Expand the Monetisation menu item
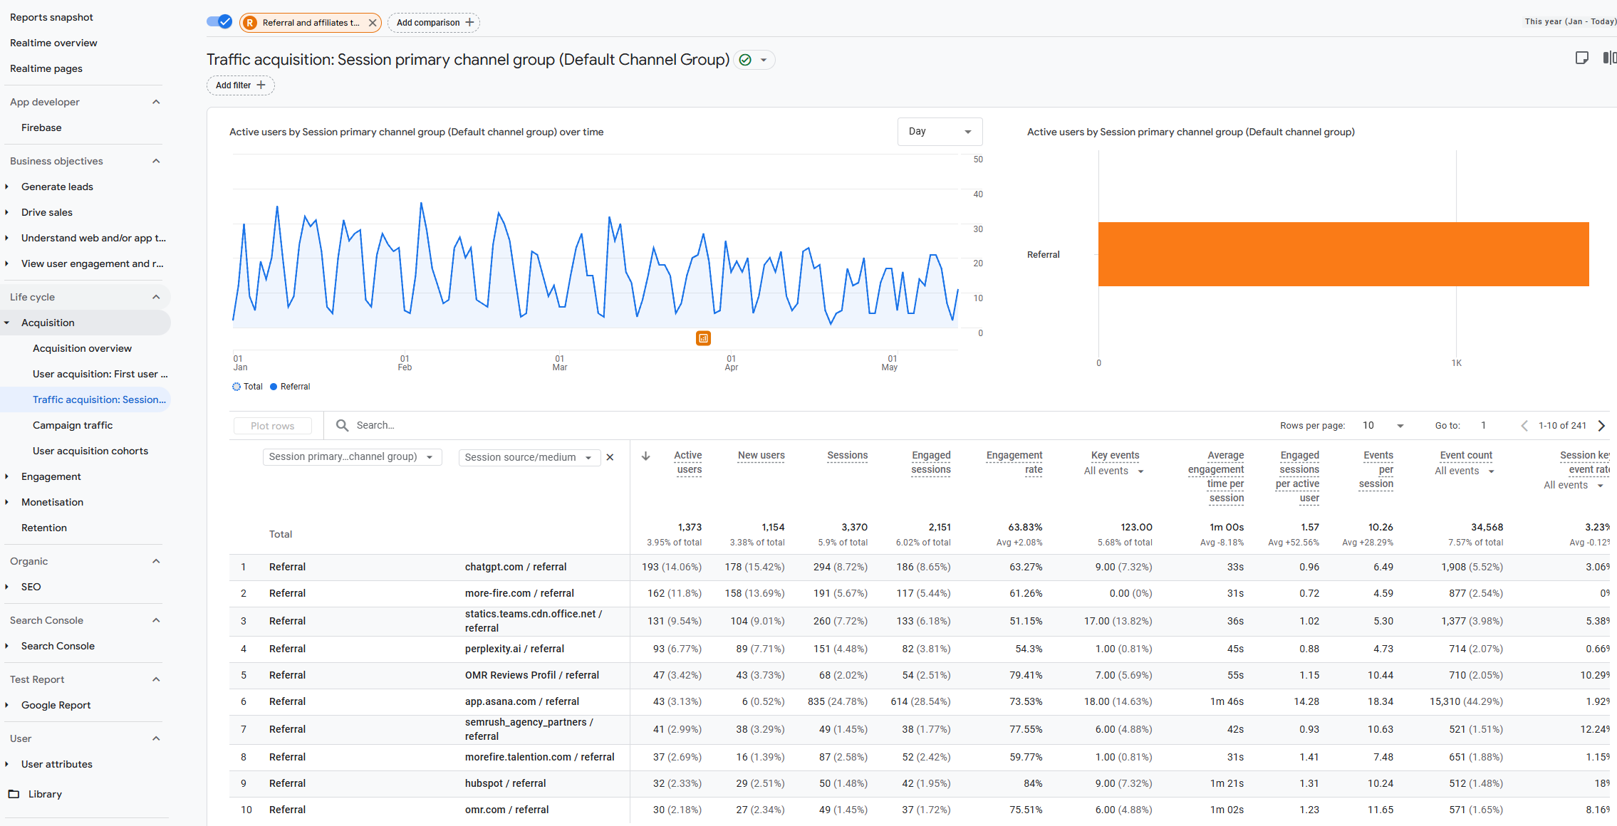This screenshot has width=1617, height=826. pyautogui.click(x=6, y=502)
